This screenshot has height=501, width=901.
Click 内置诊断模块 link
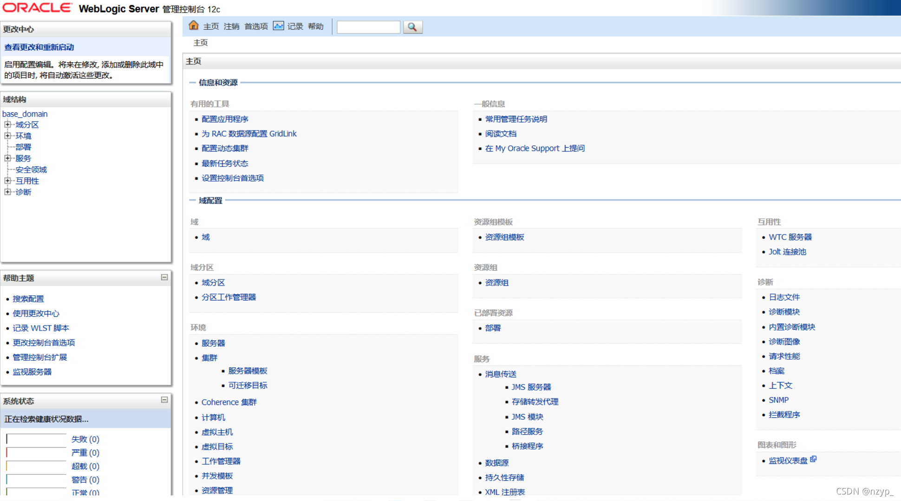pos(792,327)
